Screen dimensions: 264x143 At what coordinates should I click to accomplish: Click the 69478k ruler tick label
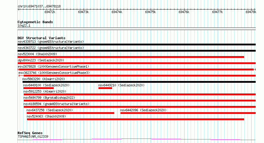coord(251,12)
